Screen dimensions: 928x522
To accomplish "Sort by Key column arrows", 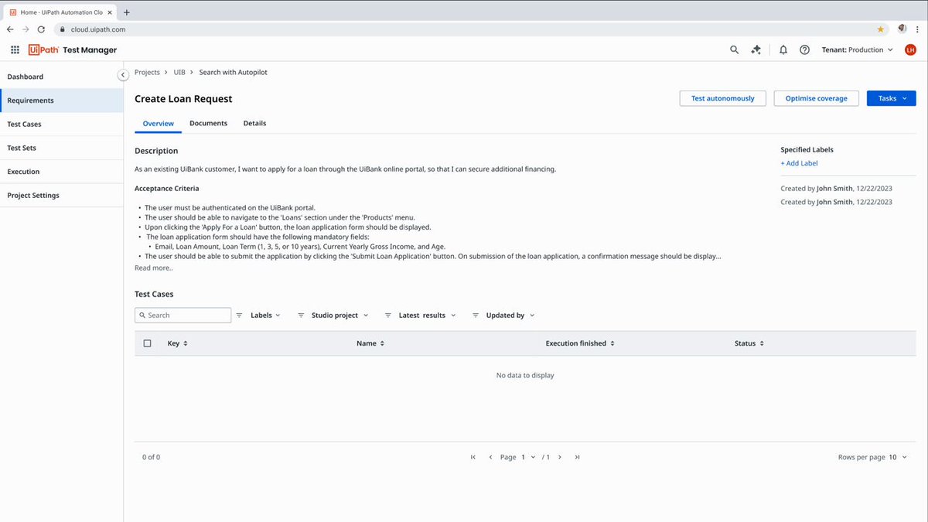I will [x=186, y=343].
